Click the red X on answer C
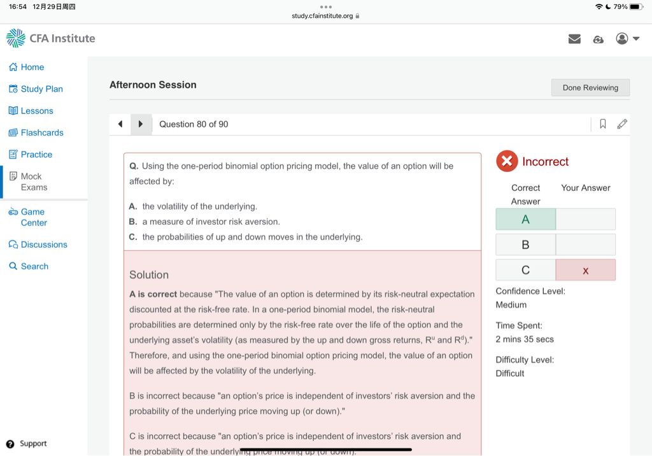652x456 pixels. click(585, 270)
